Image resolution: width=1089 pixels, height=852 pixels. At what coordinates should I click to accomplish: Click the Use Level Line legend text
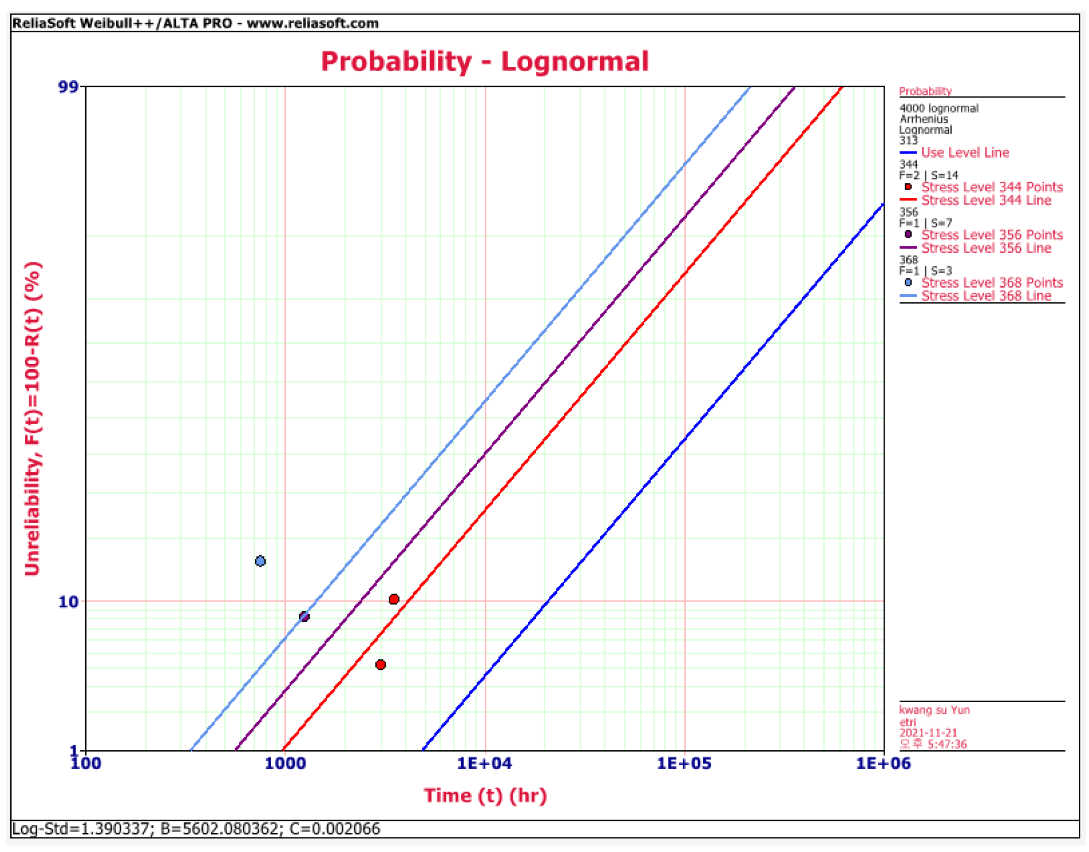[964, 153]
